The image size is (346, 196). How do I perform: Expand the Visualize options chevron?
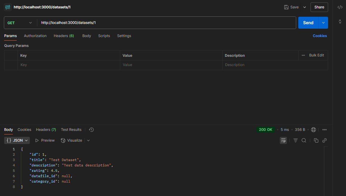tap(88, 140)
